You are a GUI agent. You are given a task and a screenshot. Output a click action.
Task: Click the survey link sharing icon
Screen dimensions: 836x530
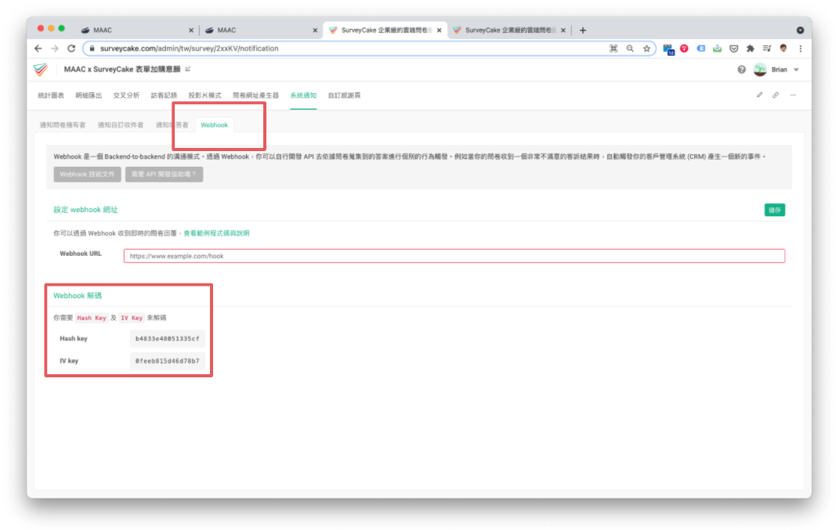click(776, 94)
